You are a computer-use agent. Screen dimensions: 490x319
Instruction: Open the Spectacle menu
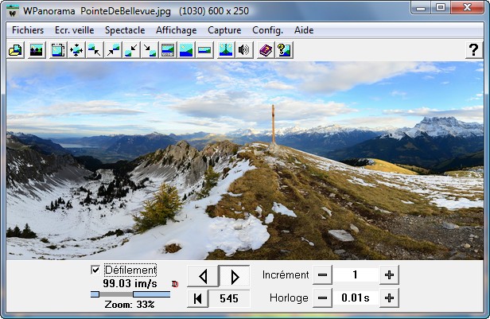[125, 30]
